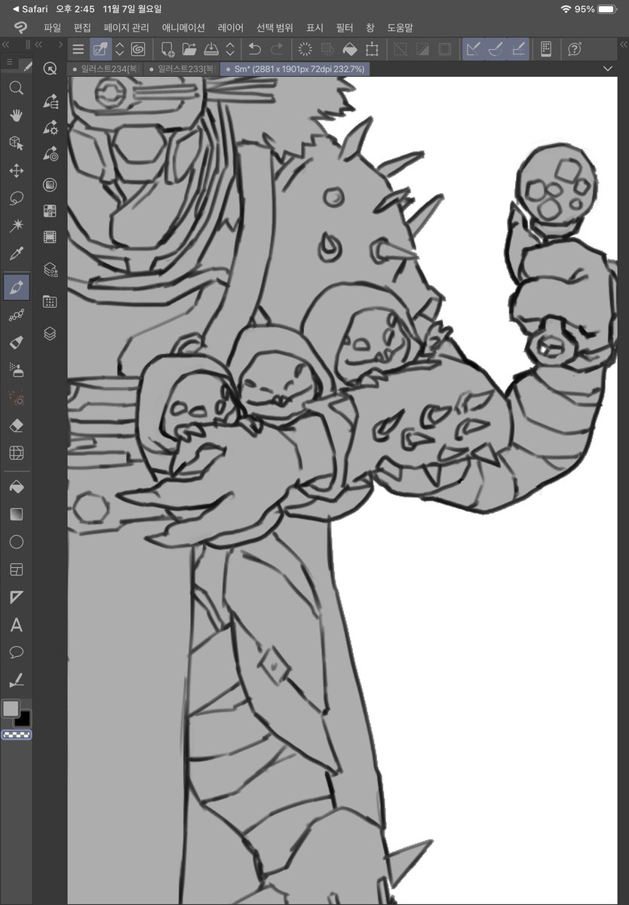Click the Redo arrow
Image resolution: width=629 pixels, height=905 pixels.
tap(277, 50)
